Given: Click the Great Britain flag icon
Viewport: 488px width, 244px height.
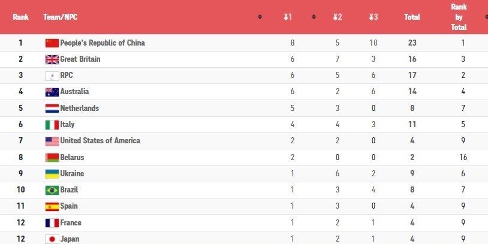Looking at the screenshot, I should click(52, 59).
